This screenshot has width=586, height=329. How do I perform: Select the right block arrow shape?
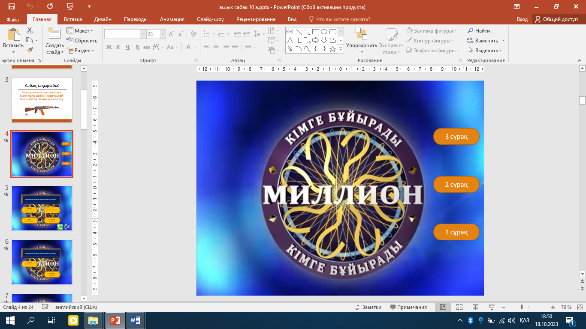315,40
